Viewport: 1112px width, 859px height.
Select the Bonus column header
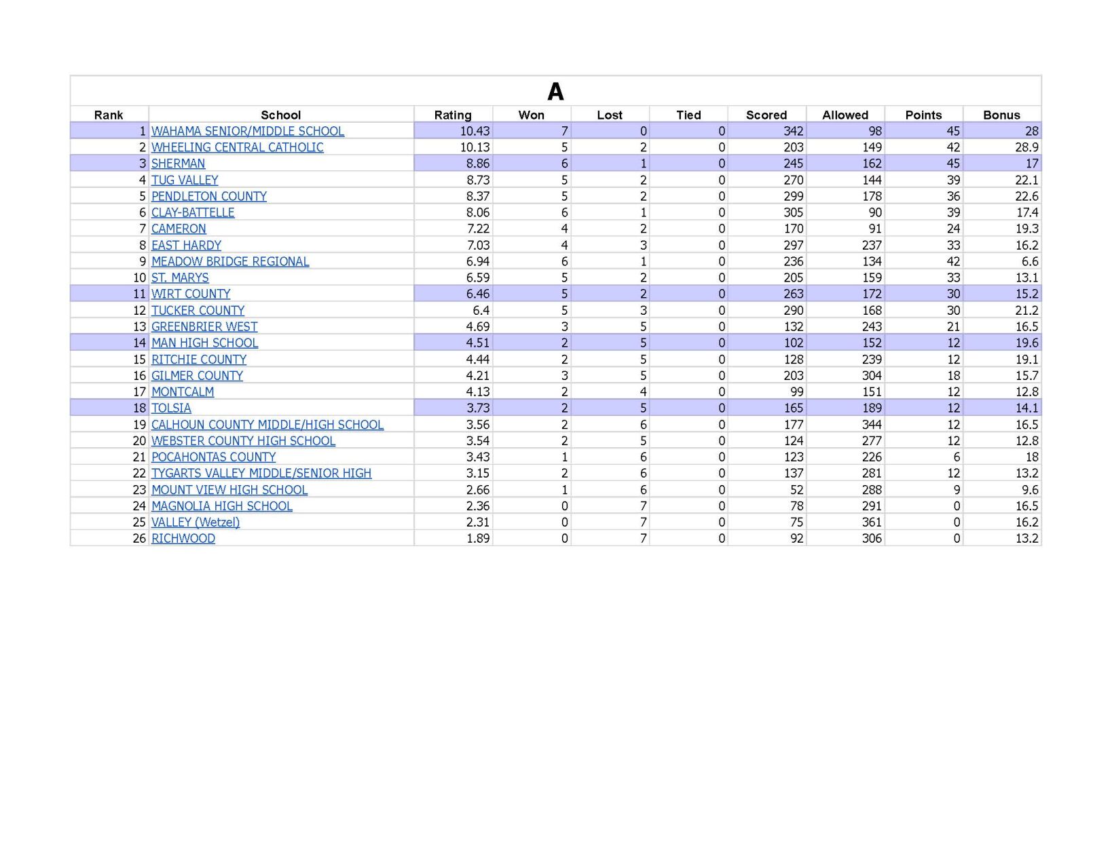click(1002, 115)
